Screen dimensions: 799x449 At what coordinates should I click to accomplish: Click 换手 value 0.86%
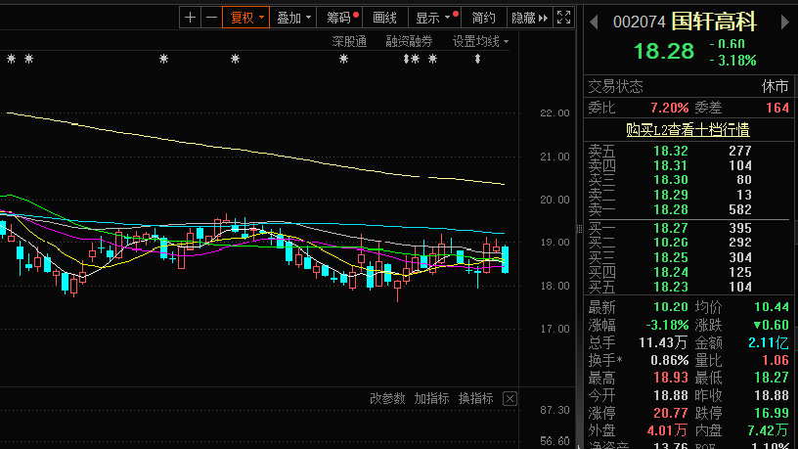(x=669, y=361)
